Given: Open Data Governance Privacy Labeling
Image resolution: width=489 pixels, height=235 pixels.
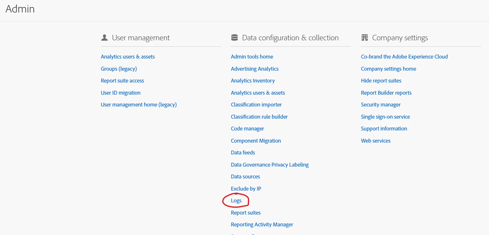Looking at the screenshot, I should pos(270,165).
